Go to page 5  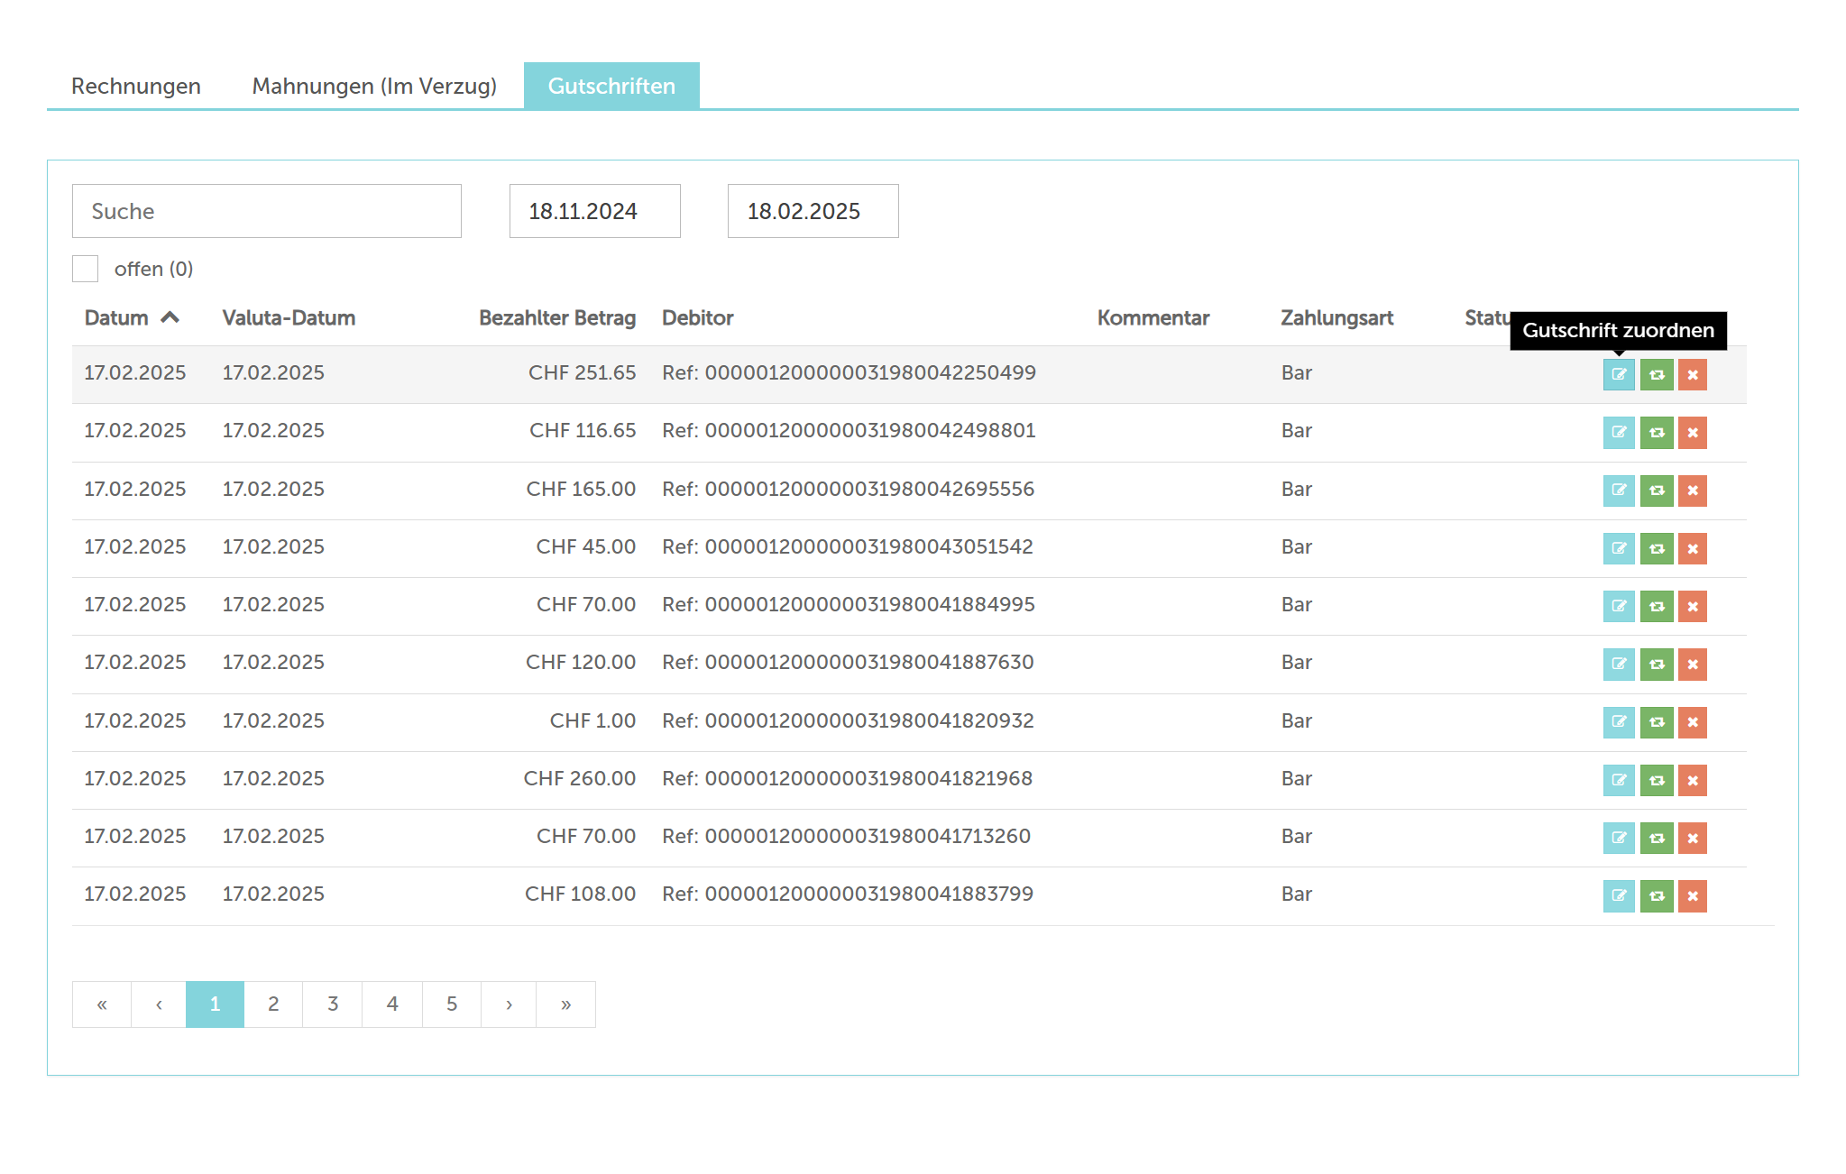452,1004
